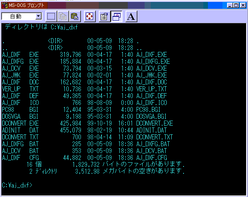Screen dimensions: 248x197
Task: Click the file name DOSVGA.BGI
Action: tap(151, 116)
